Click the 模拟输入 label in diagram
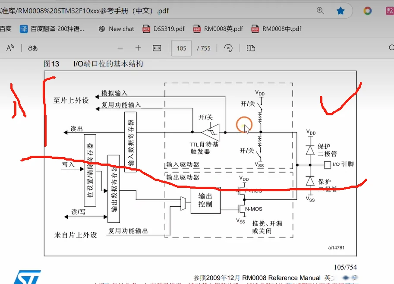394x284 pixels. tap(114, 93)
